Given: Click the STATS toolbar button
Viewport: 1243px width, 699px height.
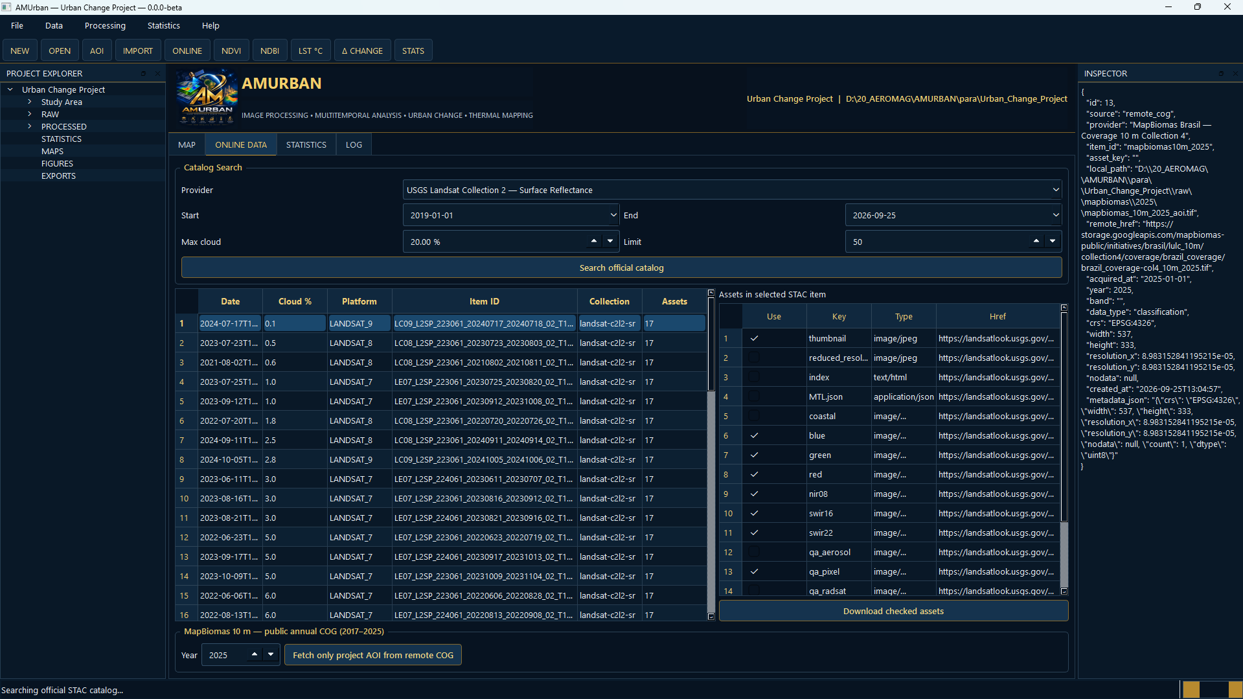Looking at the screenshot, I should [413, 51].
